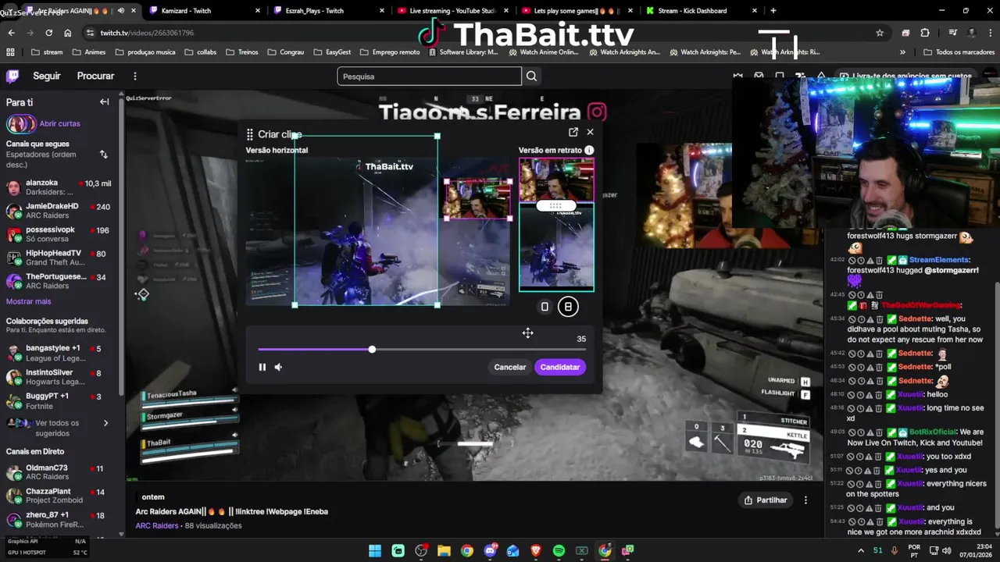
Task: Open bangastylee collaboration channel
Action: (59, 353)
